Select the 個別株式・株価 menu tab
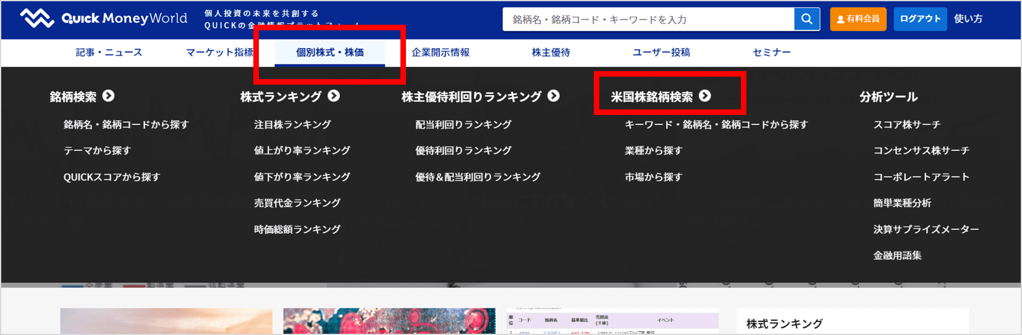1022x335 pixels. pos(329,53)
